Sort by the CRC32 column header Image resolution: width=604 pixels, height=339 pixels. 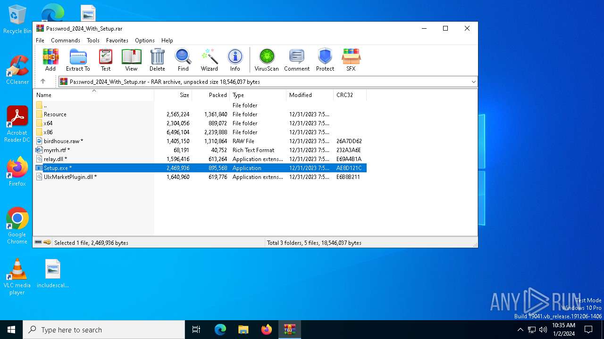(x=350, y=95)
